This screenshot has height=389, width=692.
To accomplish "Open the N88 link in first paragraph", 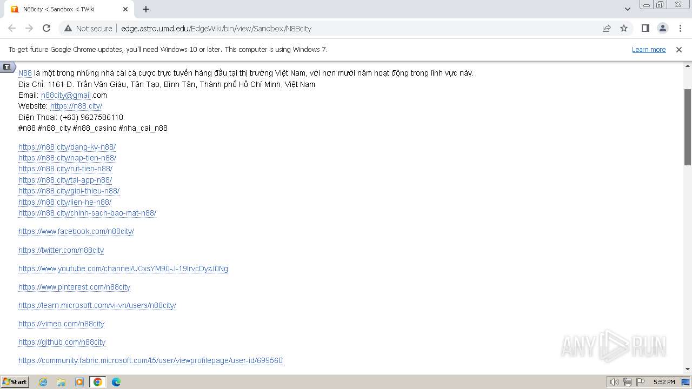I will (x=25, y=73).
